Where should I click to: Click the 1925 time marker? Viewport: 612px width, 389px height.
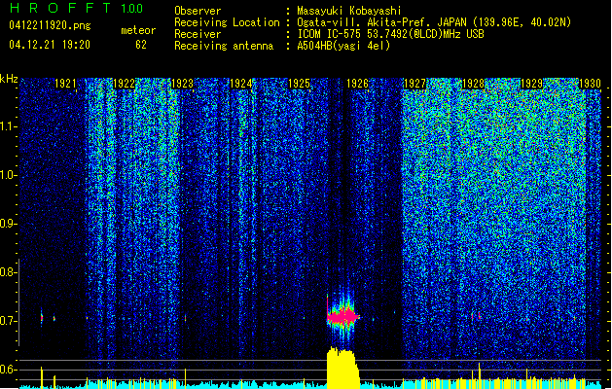click(299, 84)
